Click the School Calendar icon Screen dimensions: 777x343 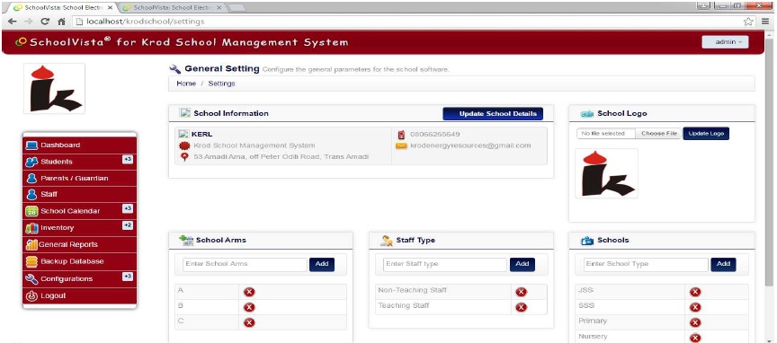[x=31, y=211]
